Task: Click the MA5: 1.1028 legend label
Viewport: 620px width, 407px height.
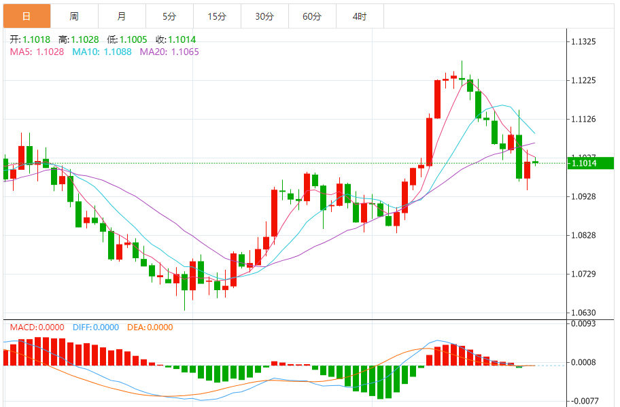Action: (37, 52)
